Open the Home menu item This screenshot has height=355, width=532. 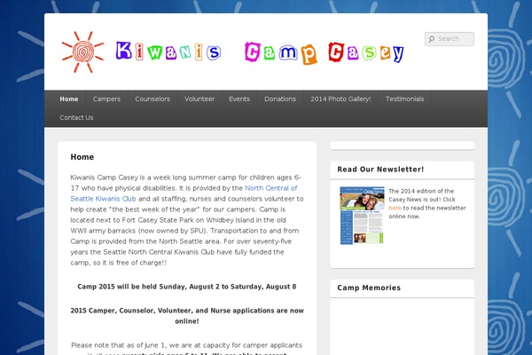click(69, 99)
